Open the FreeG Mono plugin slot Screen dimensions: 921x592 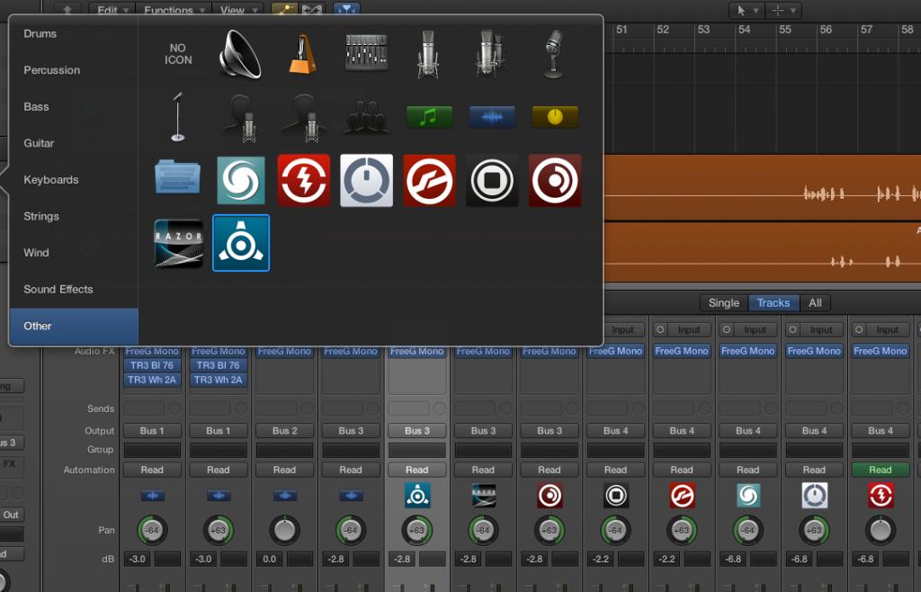[152, 351]
